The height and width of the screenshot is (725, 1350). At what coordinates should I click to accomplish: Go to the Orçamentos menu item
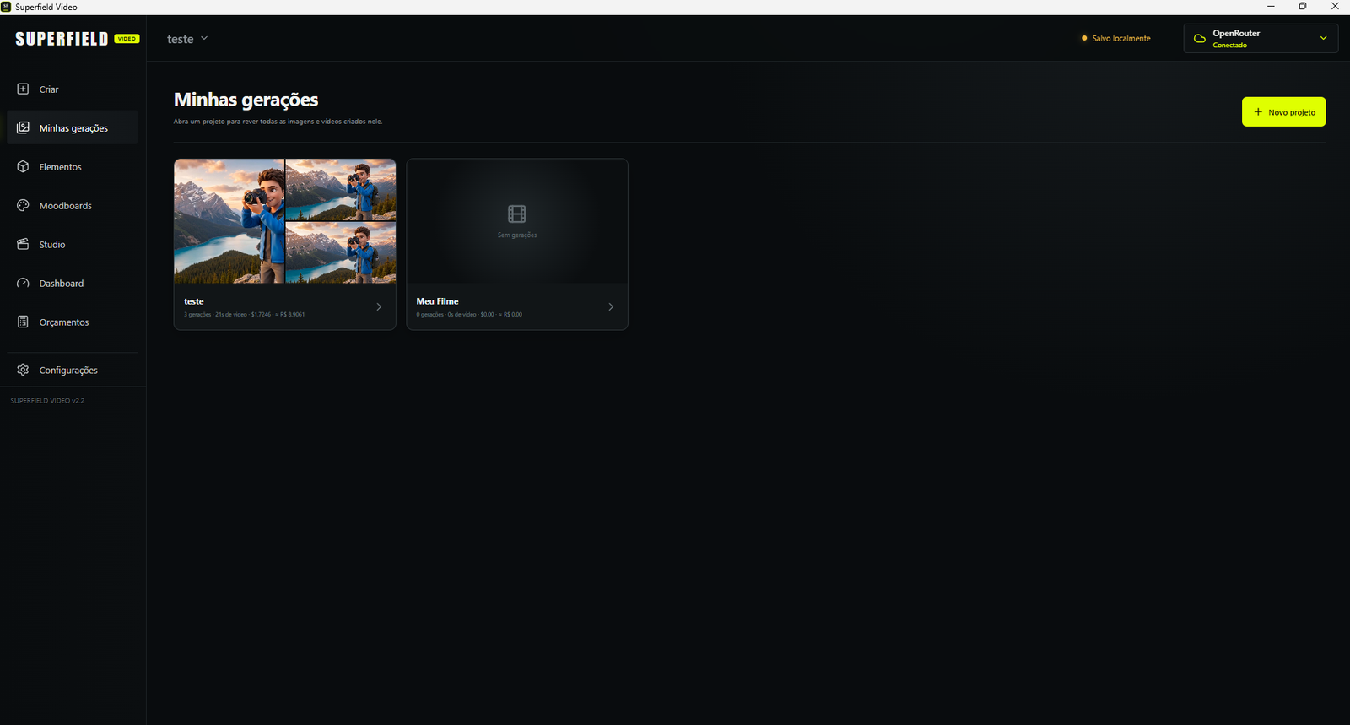click(x=72, y=322)
